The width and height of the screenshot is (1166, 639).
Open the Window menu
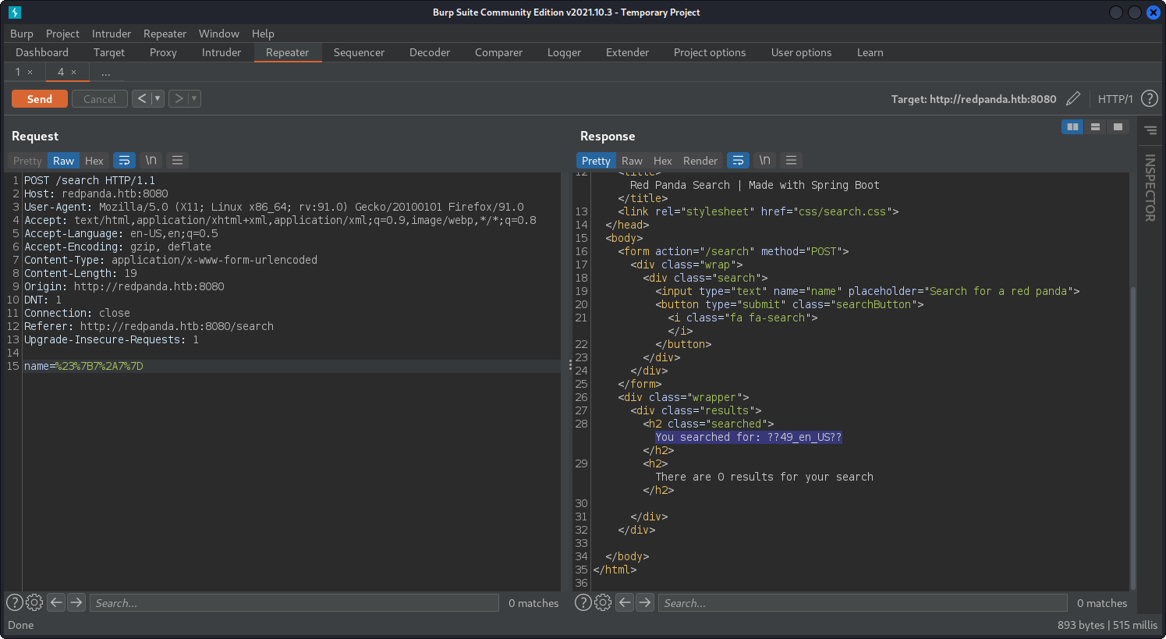tap(219, 34)
